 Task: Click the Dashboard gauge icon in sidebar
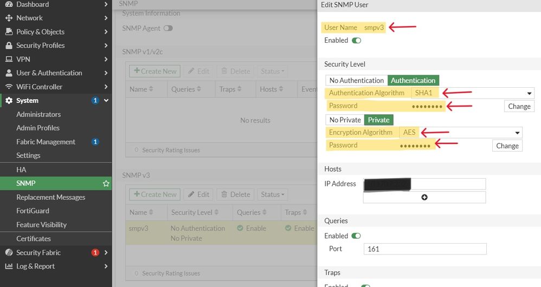[9, 4]
